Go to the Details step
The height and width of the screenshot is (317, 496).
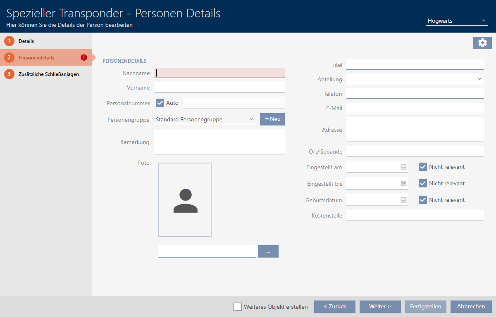click(26, 41)
